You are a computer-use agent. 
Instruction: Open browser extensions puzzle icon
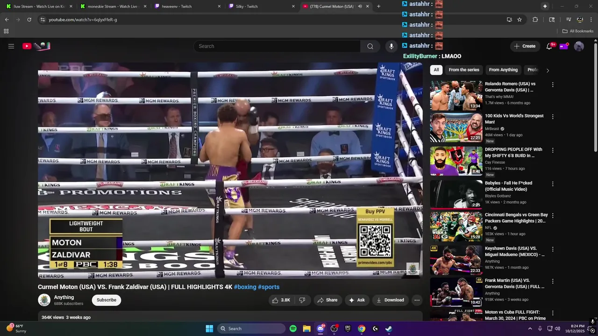[x=535, y=20]
